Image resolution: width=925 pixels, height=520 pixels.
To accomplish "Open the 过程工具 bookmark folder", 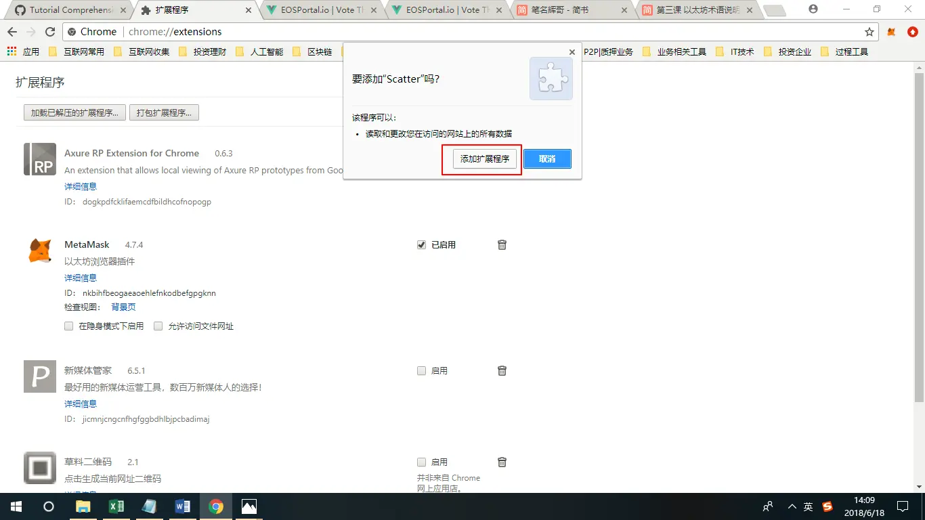I will pos(844,51).
